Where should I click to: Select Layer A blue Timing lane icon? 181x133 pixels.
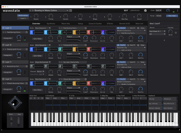click(31, 32)
